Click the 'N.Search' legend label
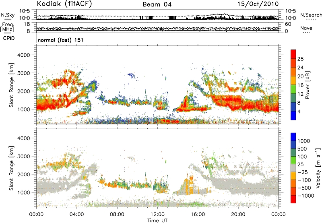Screen dimensions: 322x223 tap(311, 15)
